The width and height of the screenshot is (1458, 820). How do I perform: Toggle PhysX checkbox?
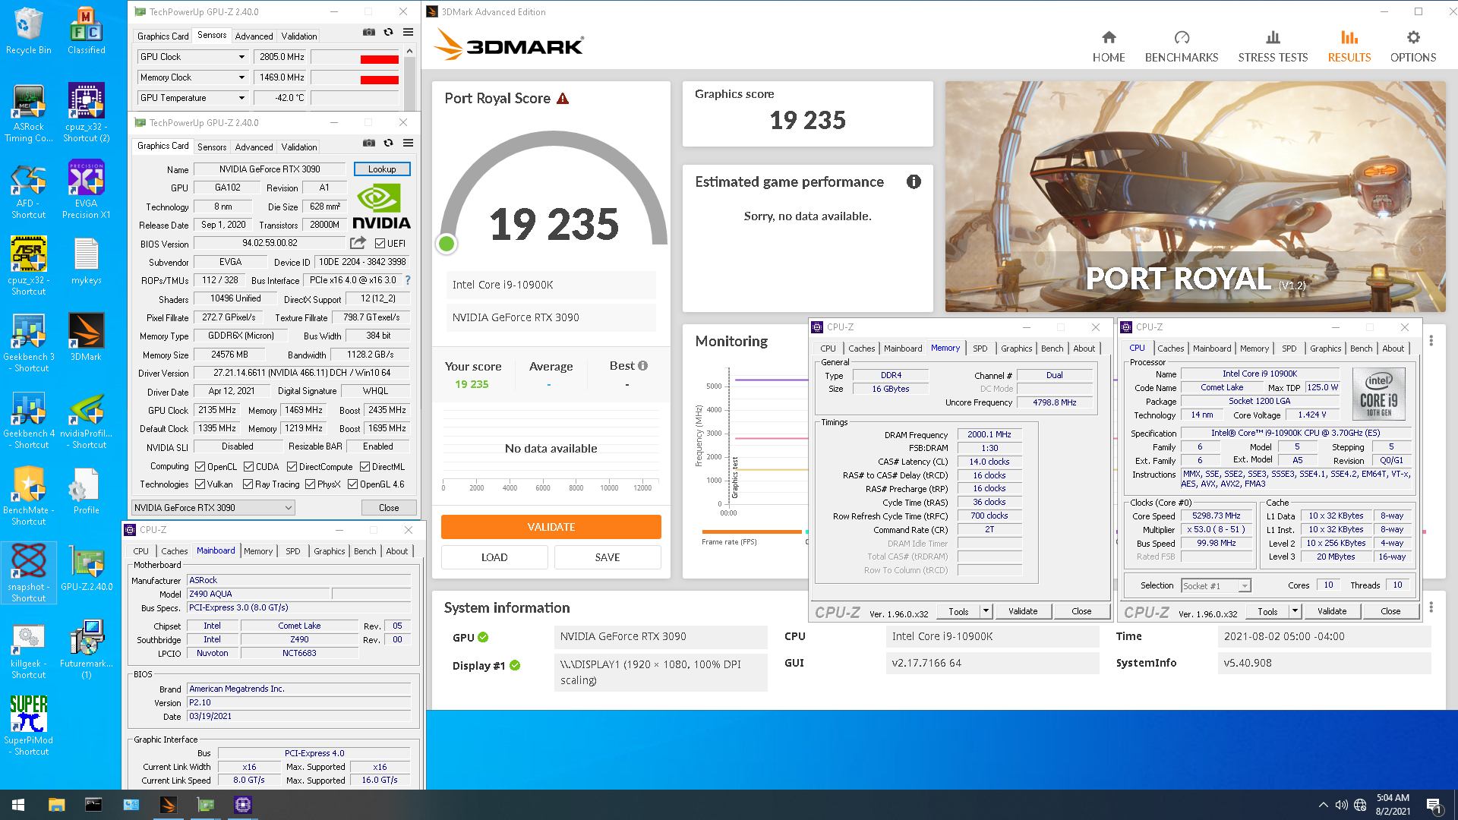click(310, 484)
